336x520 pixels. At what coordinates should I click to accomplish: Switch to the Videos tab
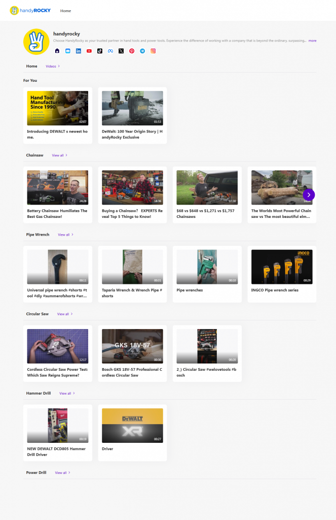[x=53, y=67]
